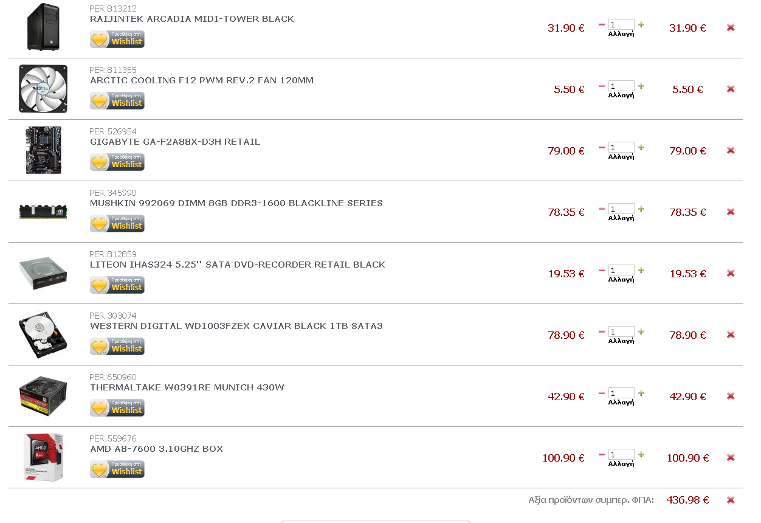Viewport: 761px width, 523px height.
Task: Increase quantity of LiteOn iHAS324 DVD-recorder
Action: (x=641, y=270)
